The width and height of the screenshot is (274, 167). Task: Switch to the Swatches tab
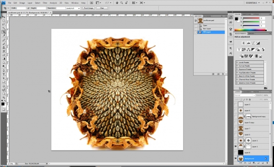coord(247,14)
